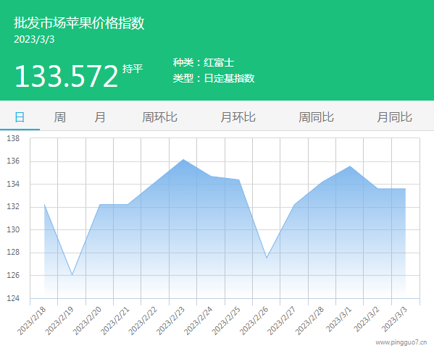Open the 月环比 tab
Image resolution: width=434 pixels, height=351 pixels.
(238, 117)
